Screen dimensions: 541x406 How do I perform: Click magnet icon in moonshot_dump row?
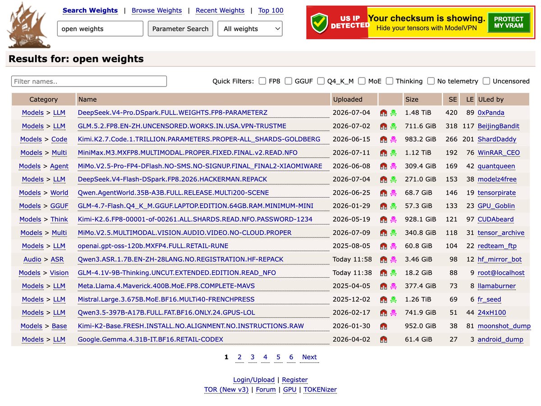[384, 326]
